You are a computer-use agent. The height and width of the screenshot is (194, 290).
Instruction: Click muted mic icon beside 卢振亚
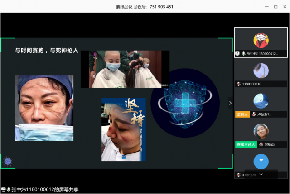pos(254,114)
